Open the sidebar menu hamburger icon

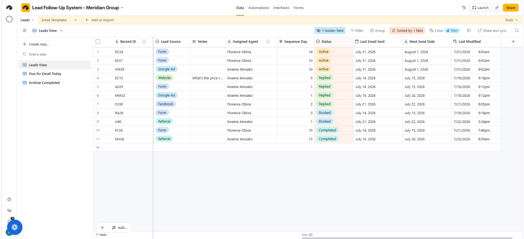tap(25, 30)
